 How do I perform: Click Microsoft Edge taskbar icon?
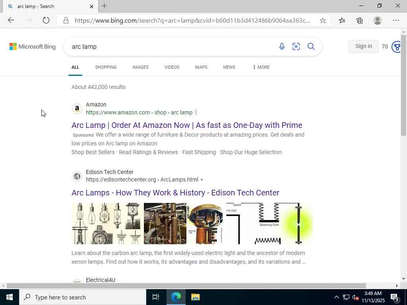point(176,297)
